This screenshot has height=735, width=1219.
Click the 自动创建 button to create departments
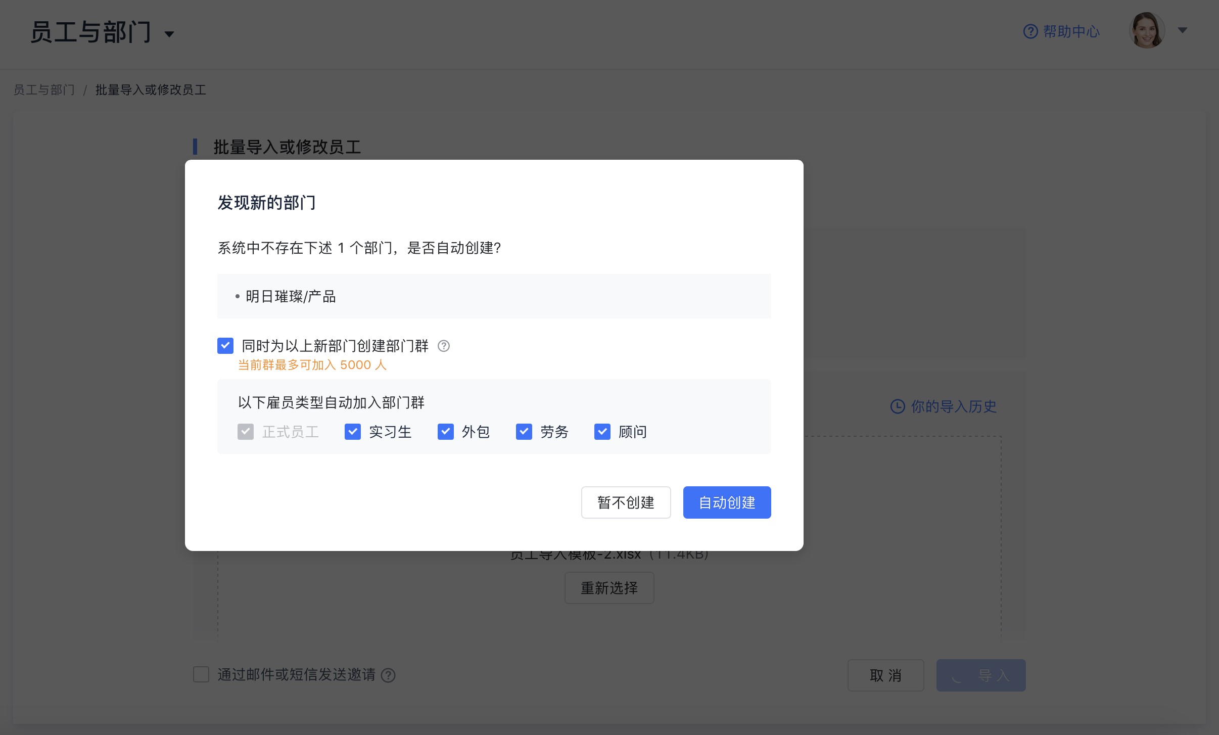726,502
